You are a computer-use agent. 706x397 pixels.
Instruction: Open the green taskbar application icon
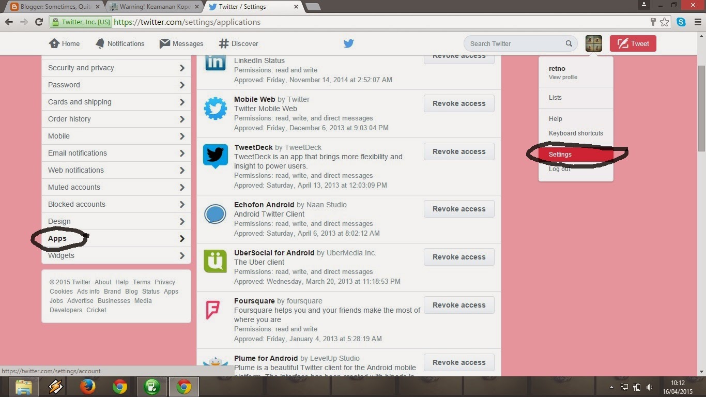152,387
